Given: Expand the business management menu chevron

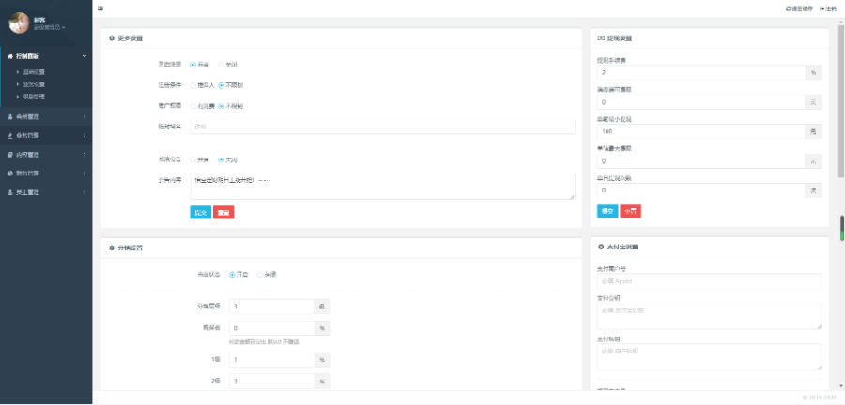Looking at the screenshot, I should point(84,135).
